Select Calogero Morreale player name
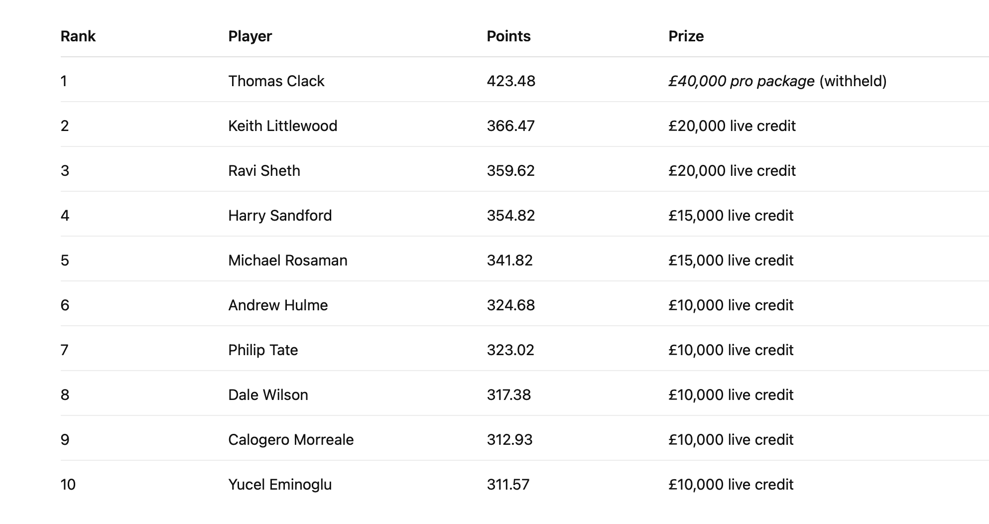989x524 pixels. tap(291, 440)
